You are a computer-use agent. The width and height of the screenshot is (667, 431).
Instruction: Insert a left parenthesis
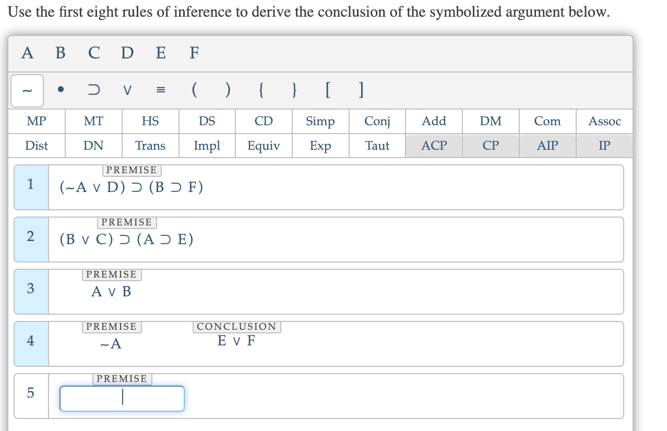[194, 90]
